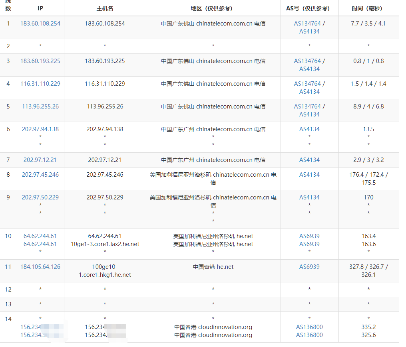Click AS6939 link in hop 11 row
Screen dimensions: 406x347
pyautogui.click(x=309, y=267)
